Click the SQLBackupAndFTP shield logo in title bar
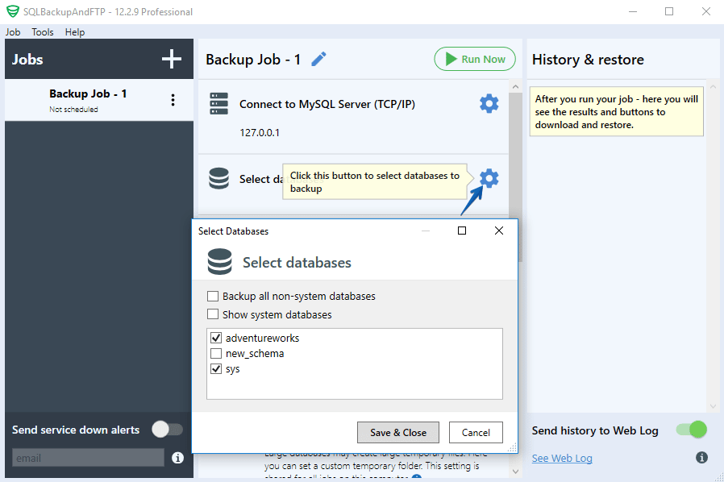This screenshot has width=724, height=482. (13, 11)
